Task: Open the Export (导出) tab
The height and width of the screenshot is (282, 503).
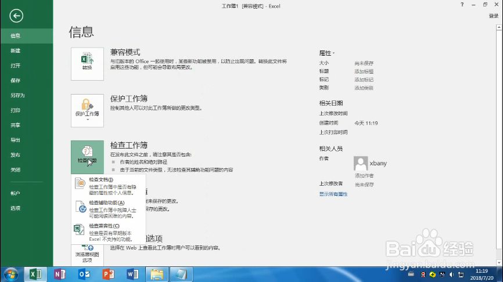Action: [27, 140]
